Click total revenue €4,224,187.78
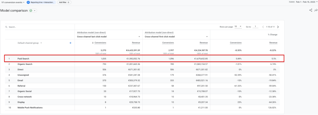Screen dimensions: 318x115 201,50
